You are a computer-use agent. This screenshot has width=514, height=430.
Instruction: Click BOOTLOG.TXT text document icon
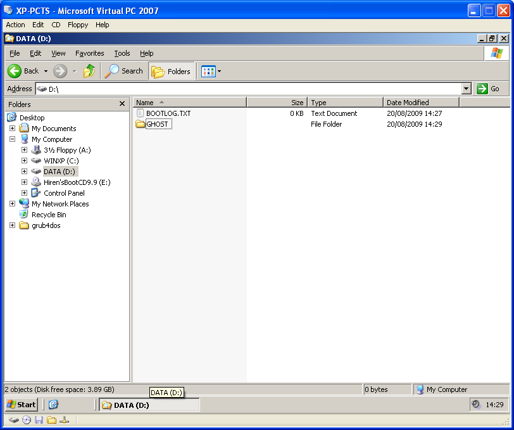pos(140,113)
